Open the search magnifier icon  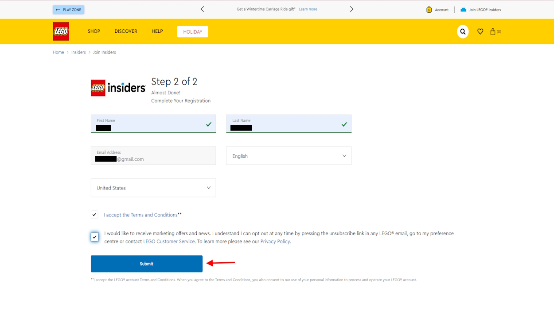[x=463, y=31]
